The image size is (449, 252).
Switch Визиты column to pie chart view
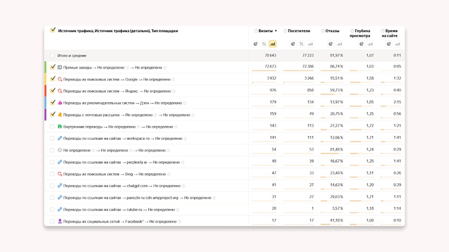click(x=255, y=44)
